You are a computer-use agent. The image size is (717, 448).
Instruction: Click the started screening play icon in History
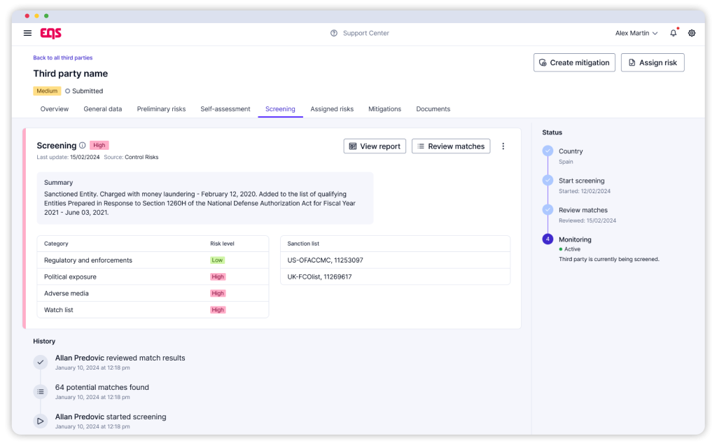coord(41,421)
